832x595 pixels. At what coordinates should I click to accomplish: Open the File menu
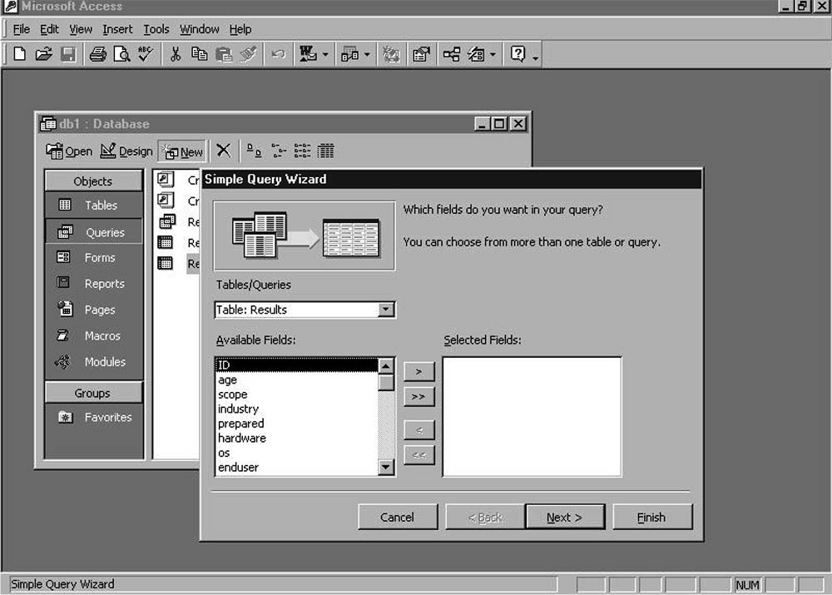click(22, 29)
